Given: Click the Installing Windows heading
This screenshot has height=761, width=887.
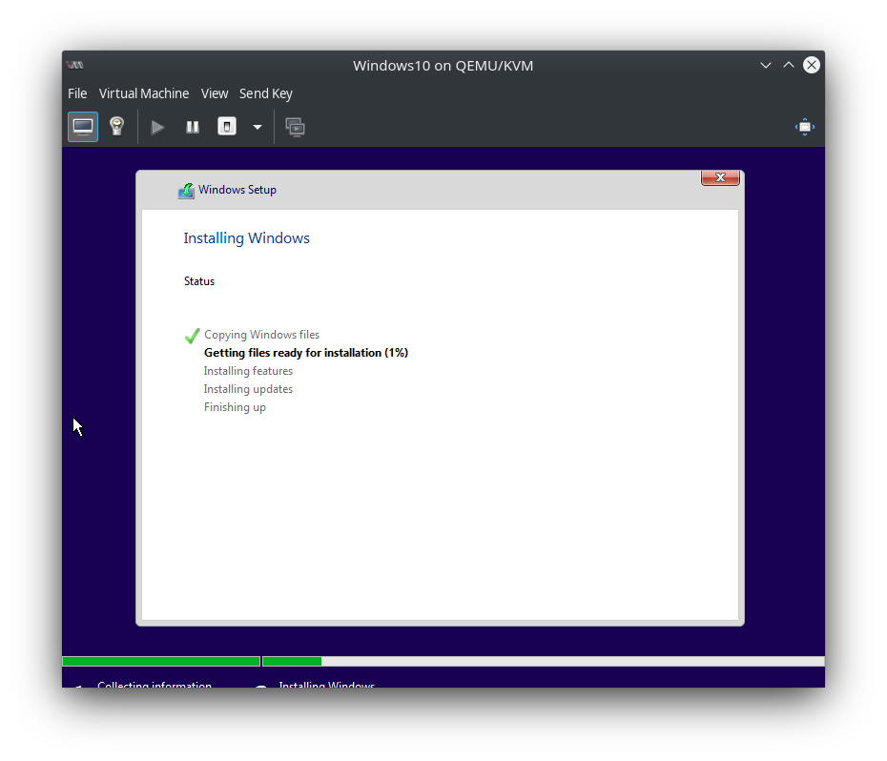Looking at the screenshot, I should 247,238.
